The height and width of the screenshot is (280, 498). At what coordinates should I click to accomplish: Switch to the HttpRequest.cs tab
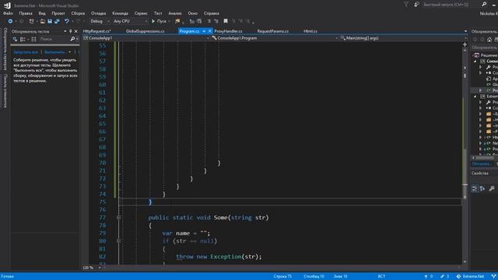click(96, 31)
